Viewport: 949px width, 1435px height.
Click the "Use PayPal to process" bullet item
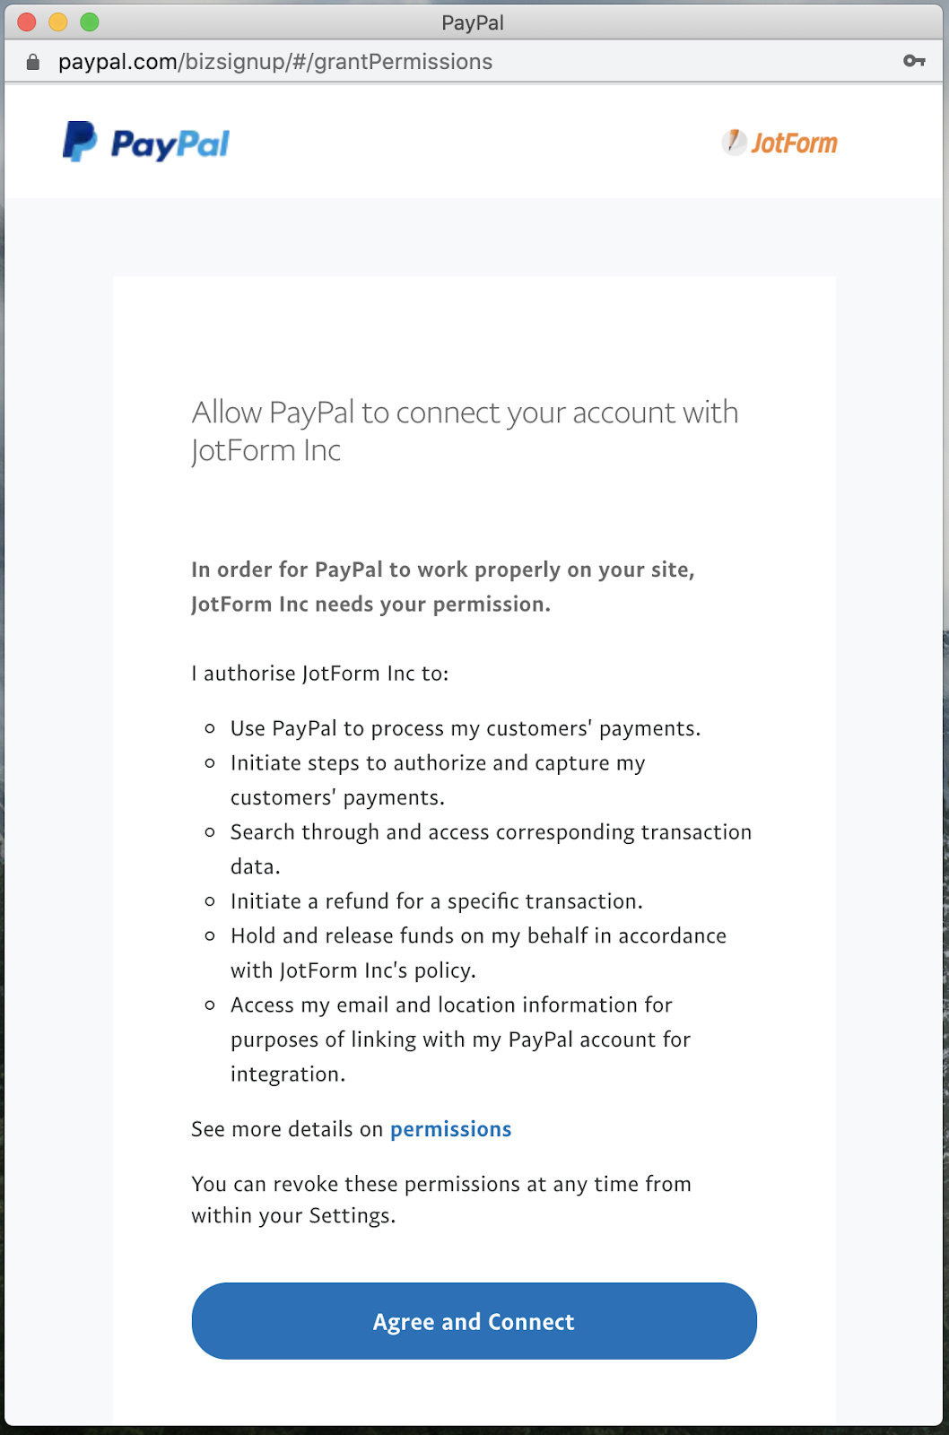tap(465, 728)
